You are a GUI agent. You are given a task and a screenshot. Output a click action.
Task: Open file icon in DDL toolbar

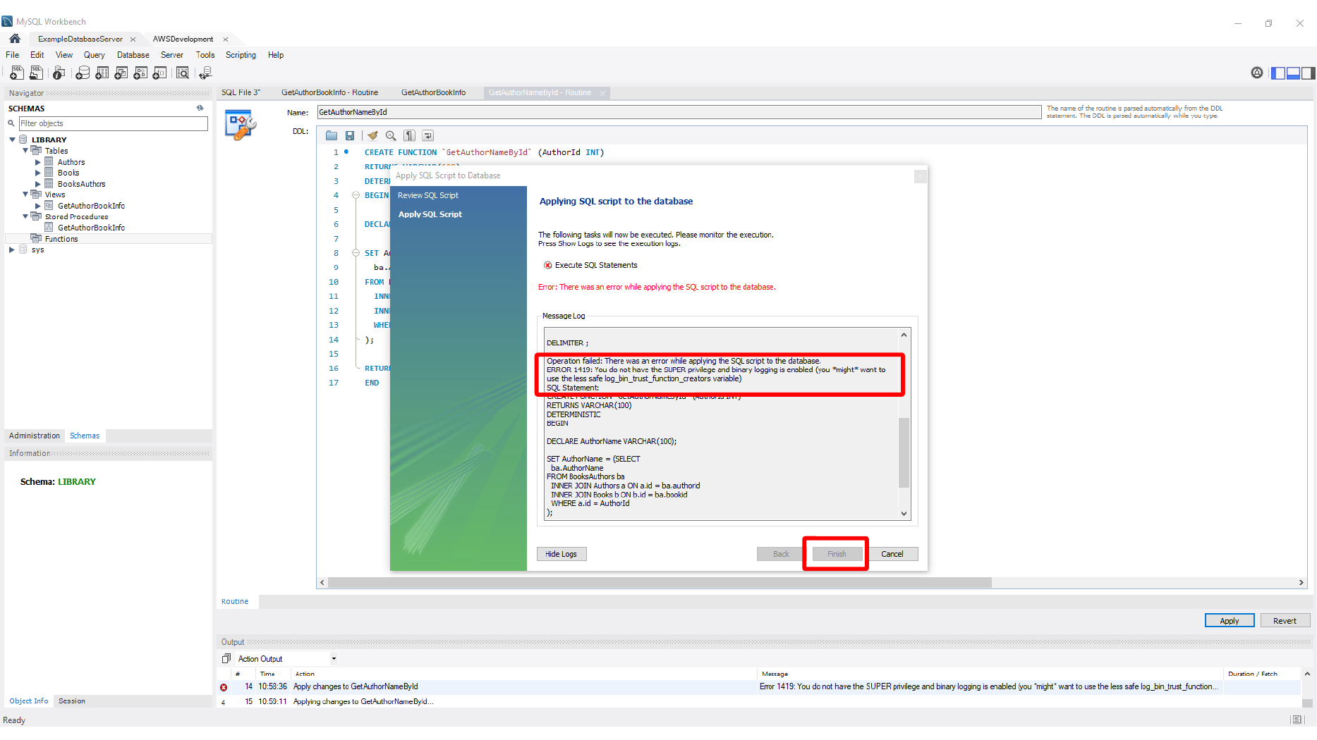tap(332, 135)
